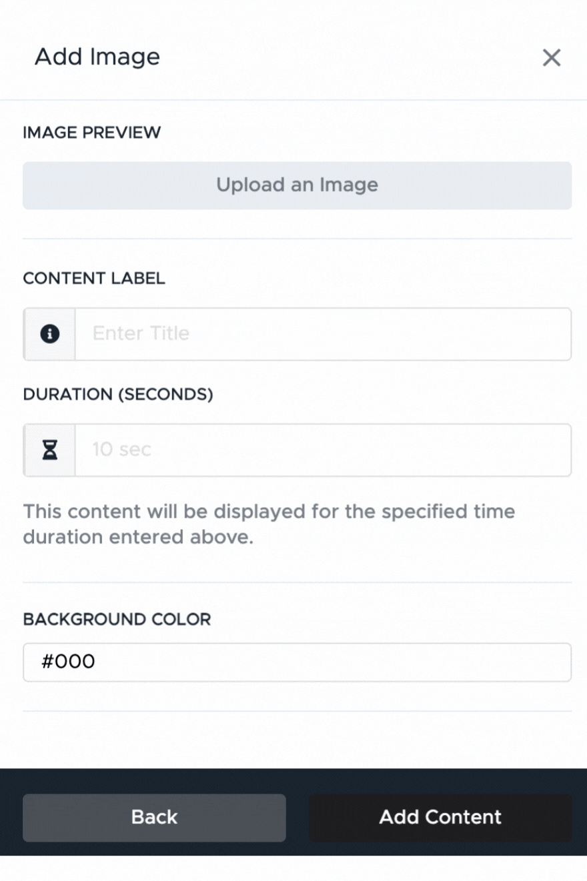Close the Add Image dialog

551,58
